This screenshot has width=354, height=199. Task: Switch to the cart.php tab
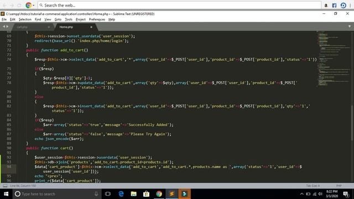coord(32,27)
